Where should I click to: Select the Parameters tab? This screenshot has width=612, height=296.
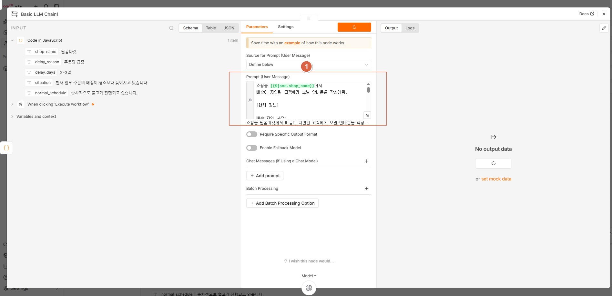pyautogui.click(x=257, y=27)
